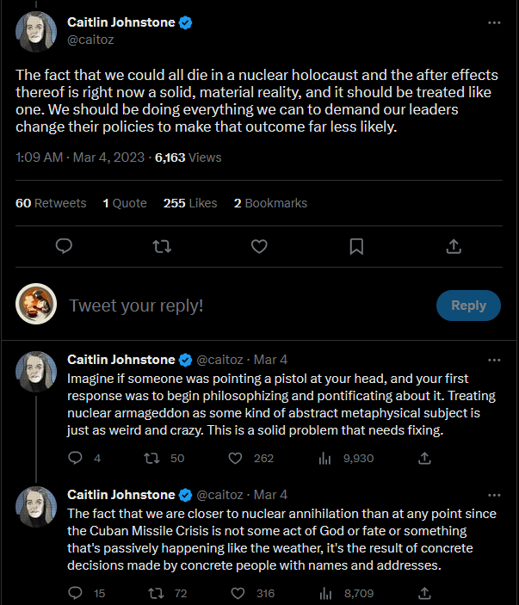Open more options on the Cuban Missile Crisis tweet
The width and height of the screenshot is (519, 605).
click(494, 495)
